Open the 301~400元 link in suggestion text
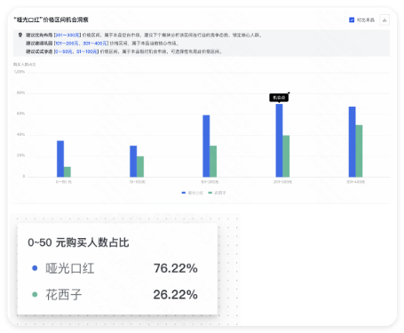The image size is (404, 333). (x=95, y=44)
